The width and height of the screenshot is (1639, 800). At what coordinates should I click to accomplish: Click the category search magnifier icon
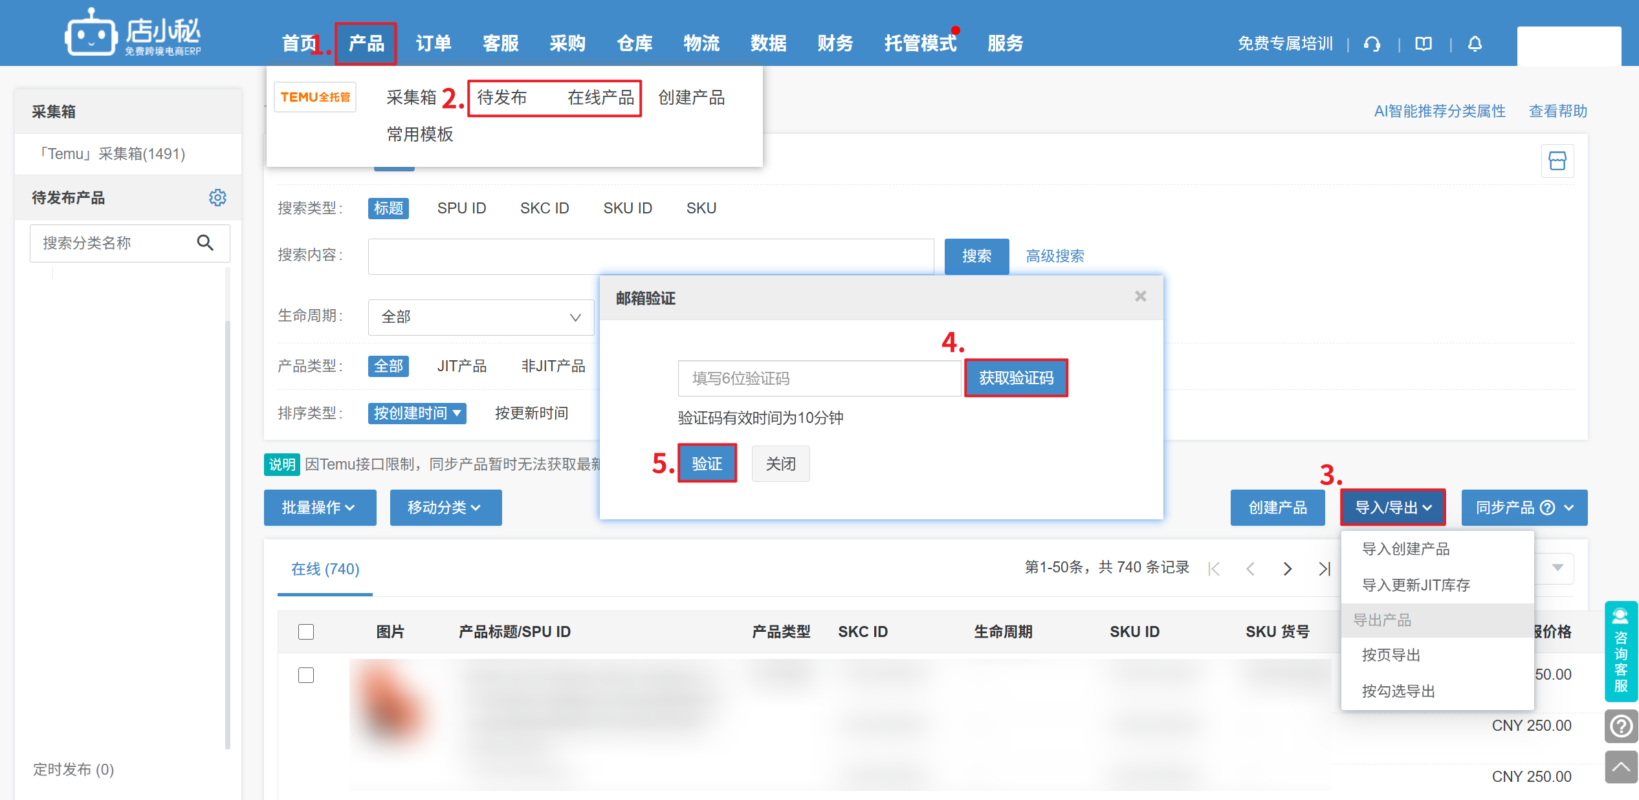[x=205, y=243]
